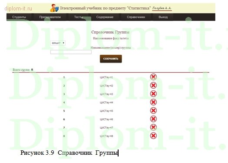Go to the Тесты menu item
Image resolution: width=228 pixels, height=163 pixels.
tap(79, 17)
